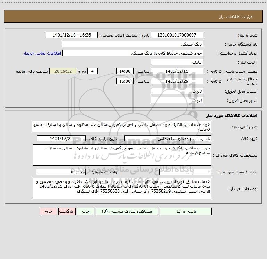
Task: Click the label مشخصات کالای مورد نیاز:
Action: [x=235, y=155]
